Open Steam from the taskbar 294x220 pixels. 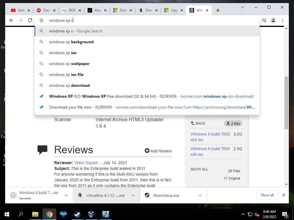(77, 214)
